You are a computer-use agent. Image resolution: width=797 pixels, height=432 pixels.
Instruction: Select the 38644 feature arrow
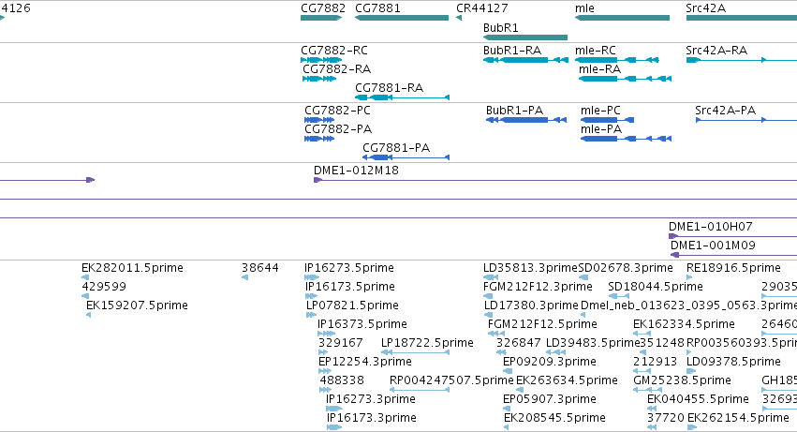pyautogui.click(x=245, y=277)
